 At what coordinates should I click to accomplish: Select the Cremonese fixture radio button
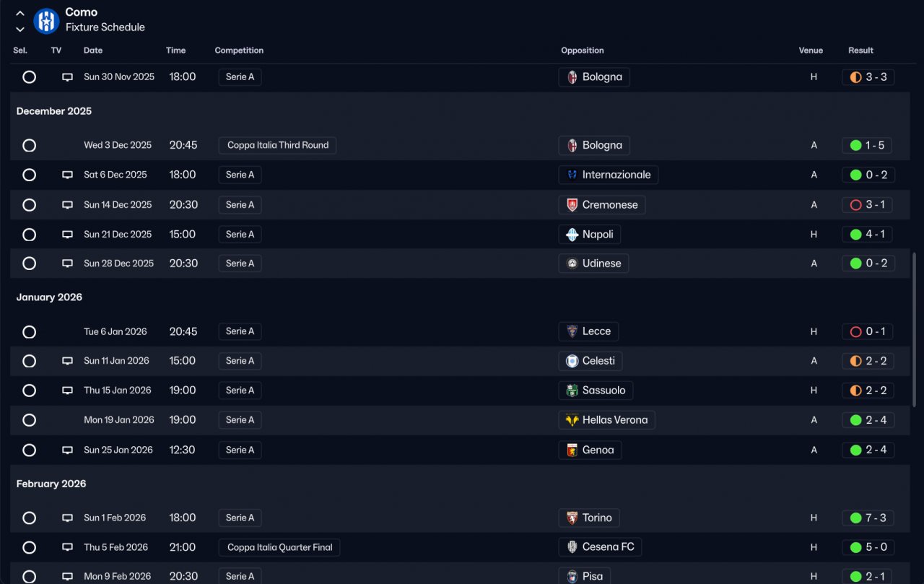pyautogui.click(x=29, y=205)
